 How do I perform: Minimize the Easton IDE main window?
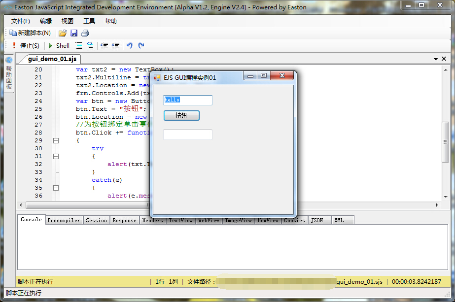tap(408, 5)
